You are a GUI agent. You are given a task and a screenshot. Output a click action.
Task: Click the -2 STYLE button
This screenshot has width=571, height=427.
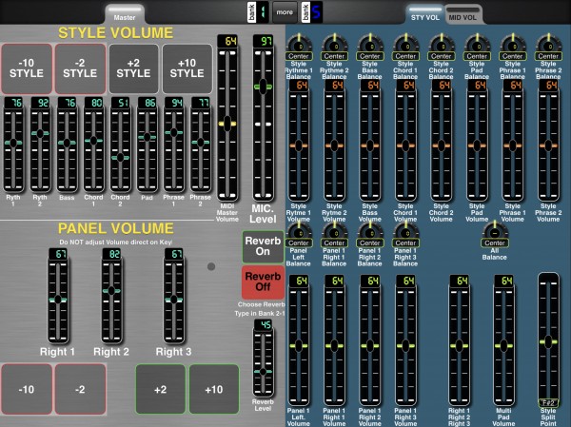pos(80,68)
